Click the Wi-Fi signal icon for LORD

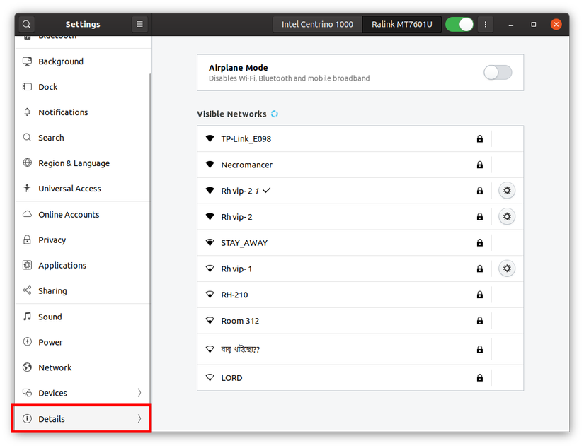(210, 378)
